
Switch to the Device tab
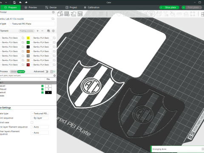(51, 8)
